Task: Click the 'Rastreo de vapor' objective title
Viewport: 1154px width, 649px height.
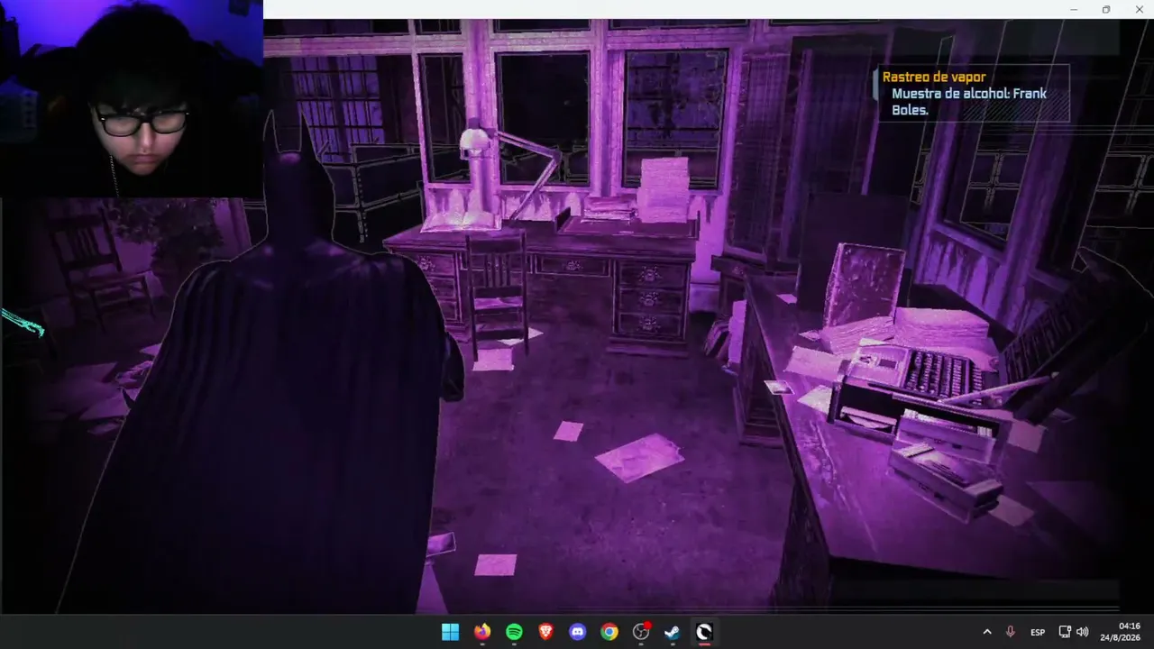Action: pos(934,78)
